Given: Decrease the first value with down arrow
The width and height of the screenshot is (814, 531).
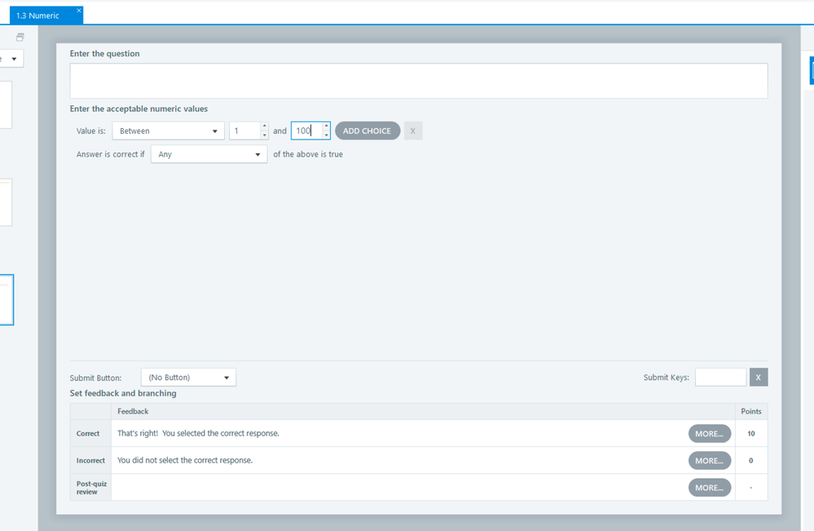Looking at the screenshot, I should 264,135.
